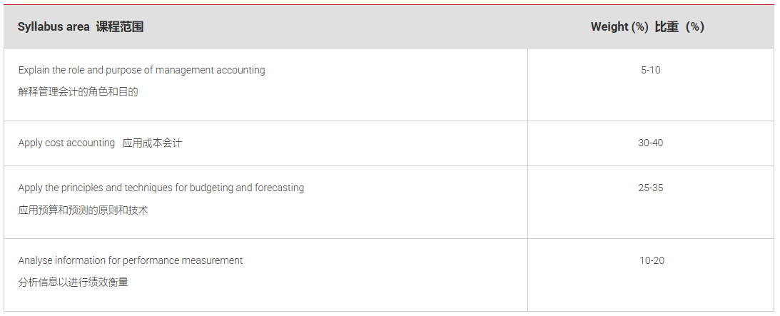Click the 解释管理会计的角色和目的 line

pyautogui.click(x=78, y=92)
